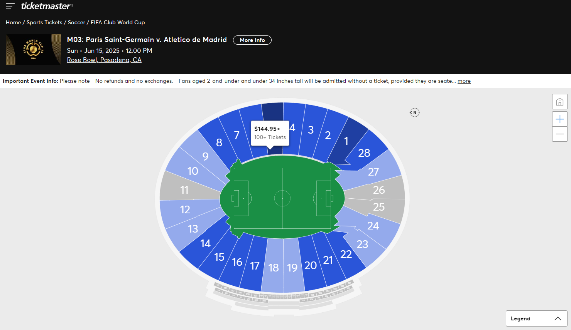Open FIFA Club World Cup breadcrumb
This screenshot has width=571, height=330.
point(118,22)
